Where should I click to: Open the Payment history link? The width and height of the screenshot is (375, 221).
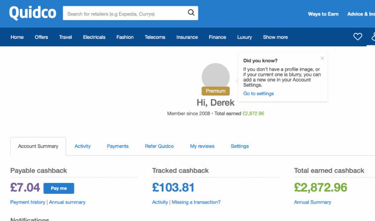pos(28,202)
